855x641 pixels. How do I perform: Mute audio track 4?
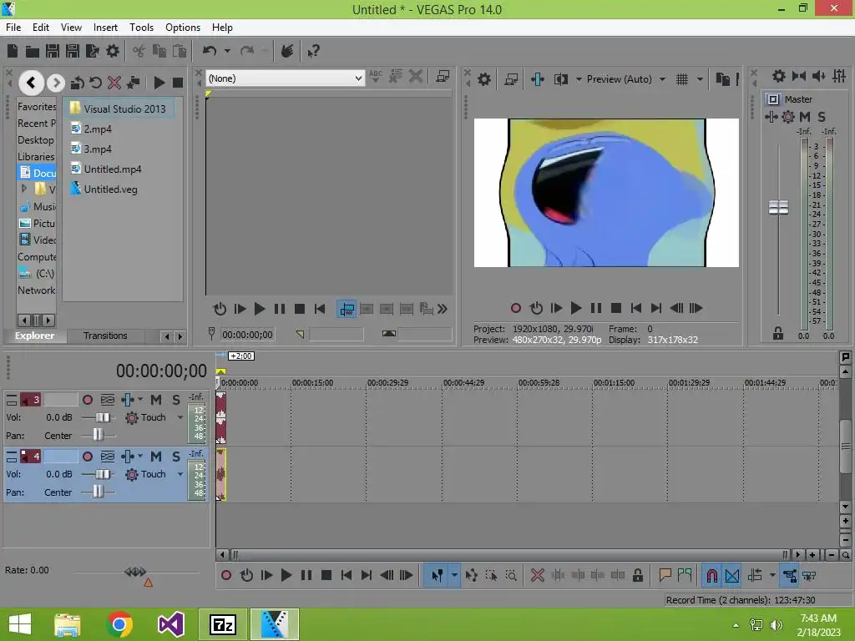pyautogui.click(x=156, y=457)
